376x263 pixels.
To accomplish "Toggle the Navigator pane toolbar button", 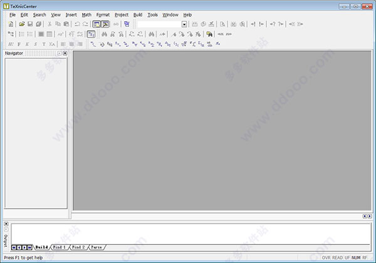I will tap(97, 24).
